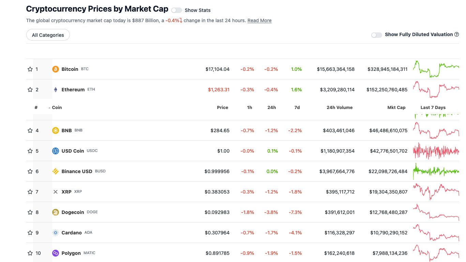Click the Last 7 Days column header

tap(433, 108)
